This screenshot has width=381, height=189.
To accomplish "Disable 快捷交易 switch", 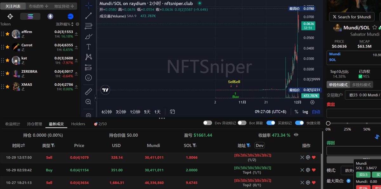I will coord(299,123).
